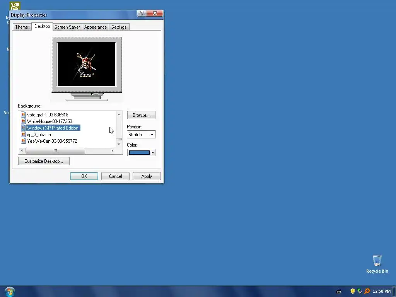Open the Color picker dropdown arrow
This screenshot has width=396, height=297.
pos(153,152)
